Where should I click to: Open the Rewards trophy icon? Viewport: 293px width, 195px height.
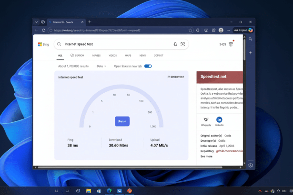tap(231, 44)
